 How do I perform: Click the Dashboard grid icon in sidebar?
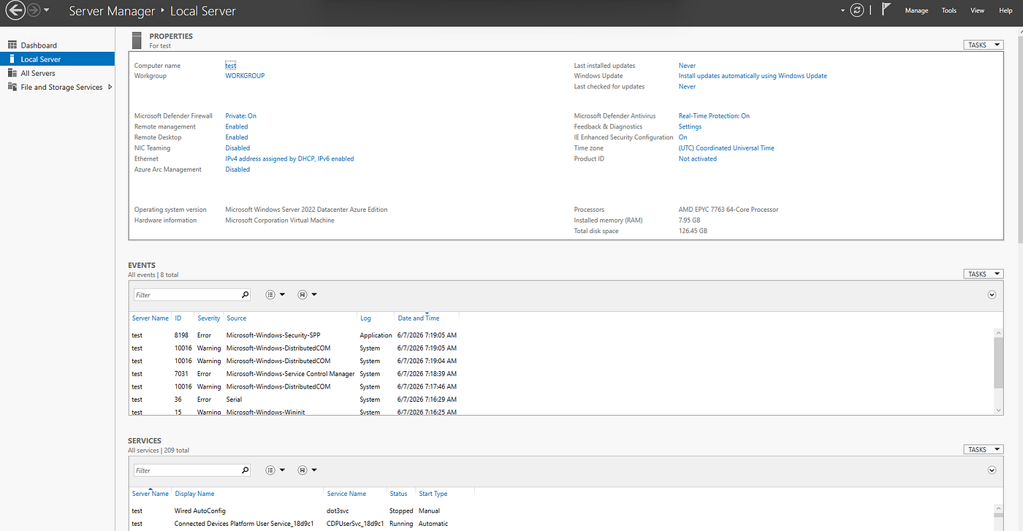[12, 45]
